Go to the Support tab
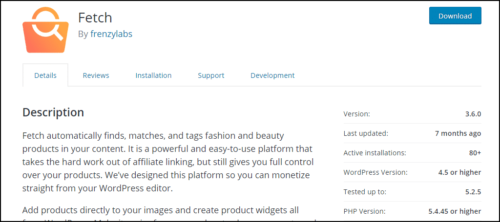The width and height of the screenshot is (500, 222). pyautogui.click(x=211, y=75)
